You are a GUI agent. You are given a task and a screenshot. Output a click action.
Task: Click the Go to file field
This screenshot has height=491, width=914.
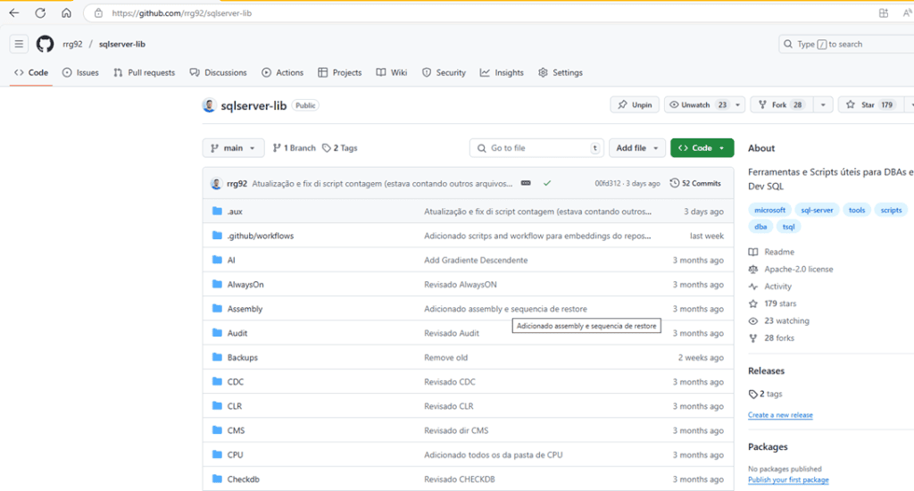pyautogui.click(x=536, y=148)
